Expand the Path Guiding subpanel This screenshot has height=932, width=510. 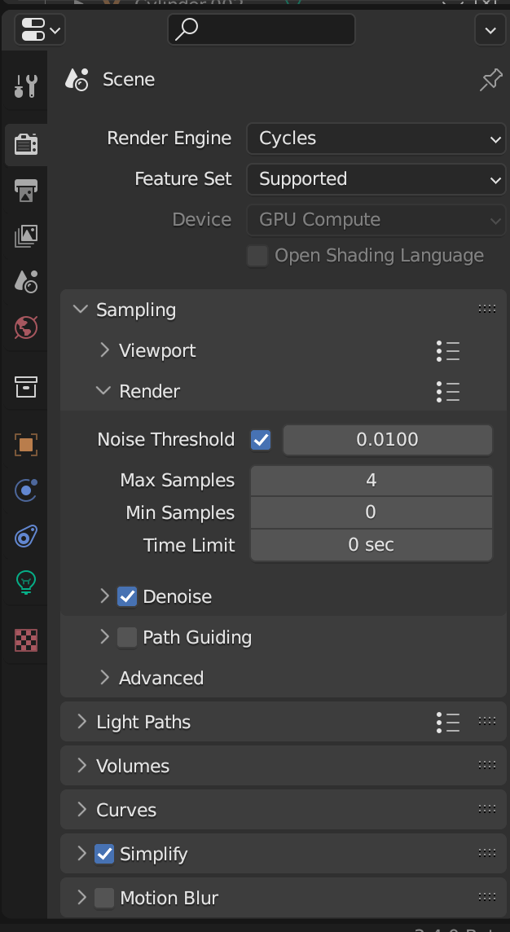coord(104,637)
